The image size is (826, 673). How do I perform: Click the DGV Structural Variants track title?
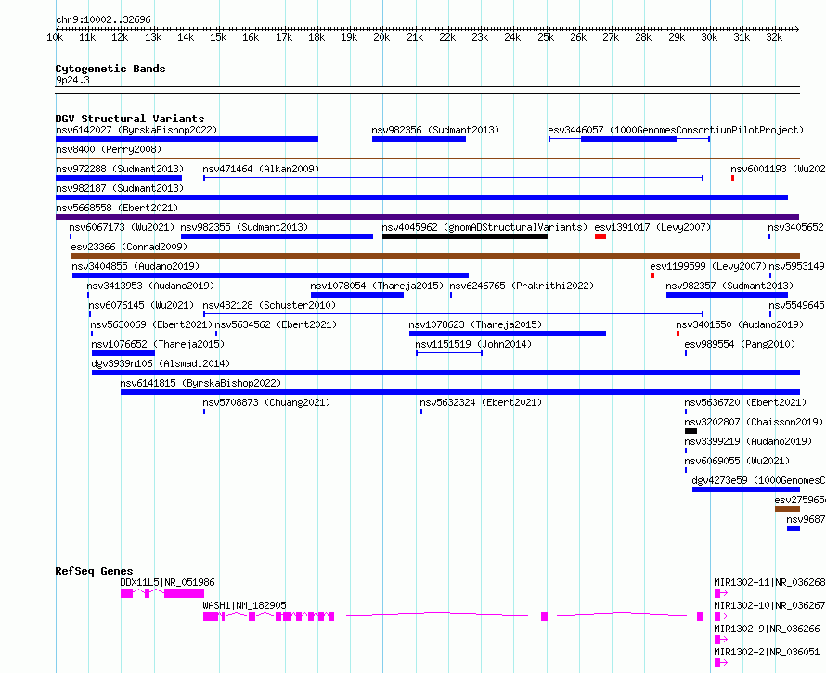pos(130,119)
